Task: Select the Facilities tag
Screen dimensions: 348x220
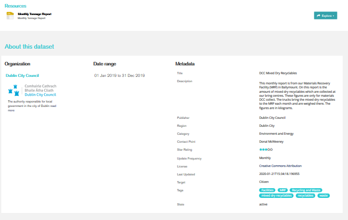Action: point(268,190)
